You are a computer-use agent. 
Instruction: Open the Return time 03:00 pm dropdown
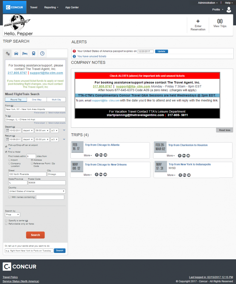pos(42,139)
